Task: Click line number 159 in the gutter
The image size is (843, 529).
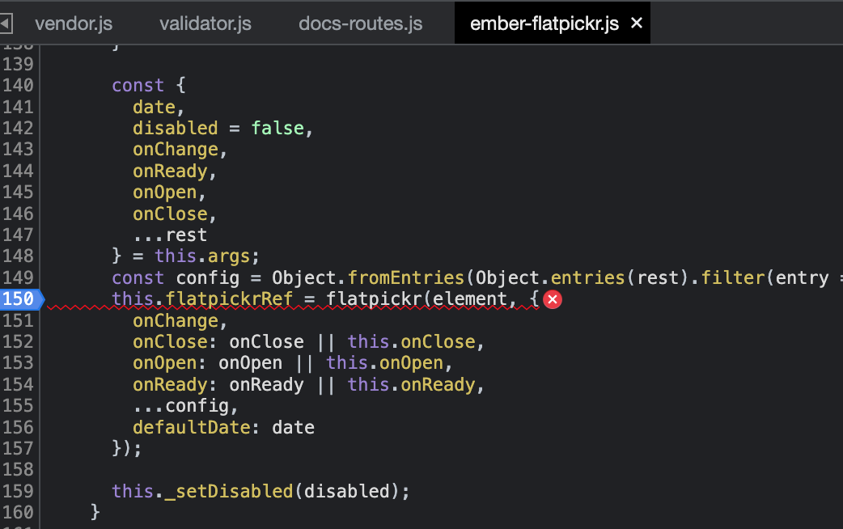Action: coord(18,491)
